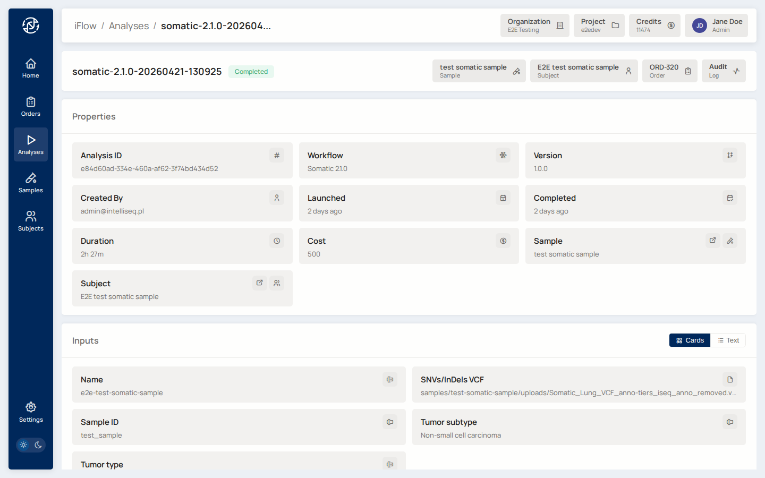Open Settings from the sidebar

(x=31, y=413)
